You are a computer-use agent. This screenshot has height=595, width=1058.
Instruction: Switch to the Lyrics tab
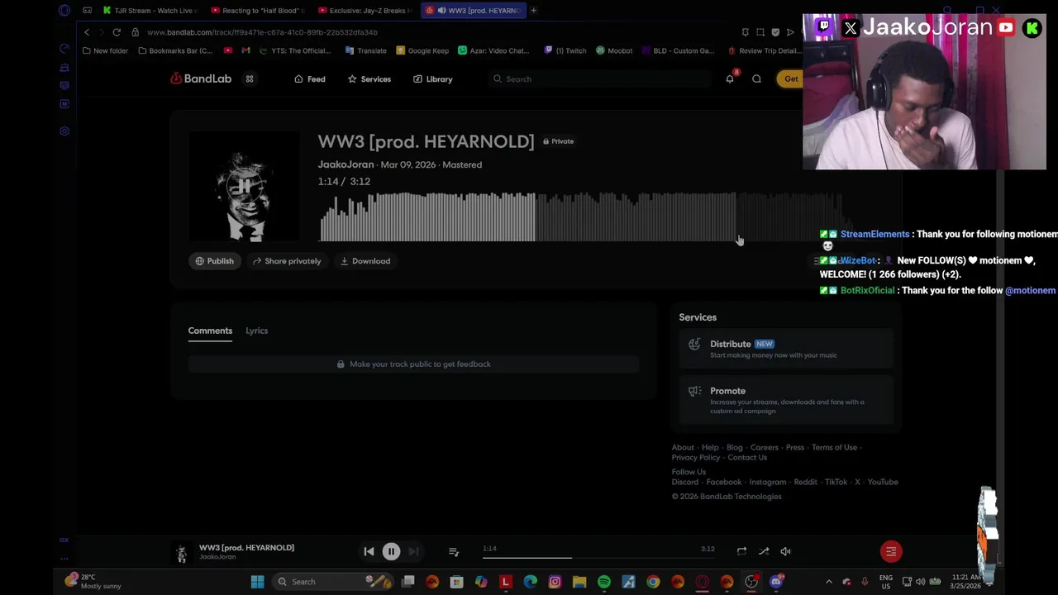tap(256, 331)
